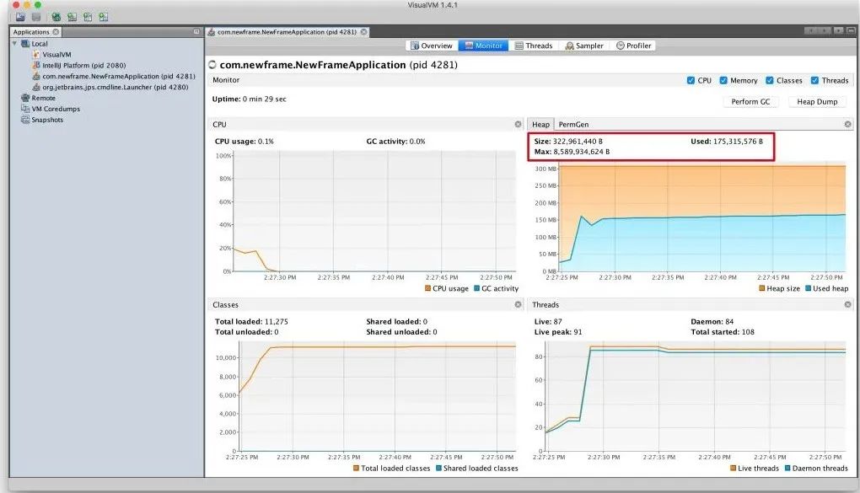Image resolution: width=860 pixels, height=493 pixels.
Task: Open the Profiler tab
Action: 633,46
